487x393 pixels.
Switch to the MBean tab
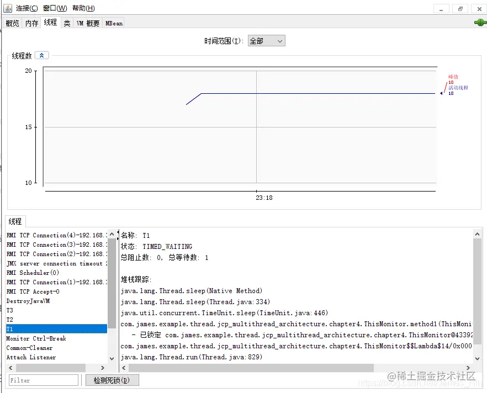(114, 23)
